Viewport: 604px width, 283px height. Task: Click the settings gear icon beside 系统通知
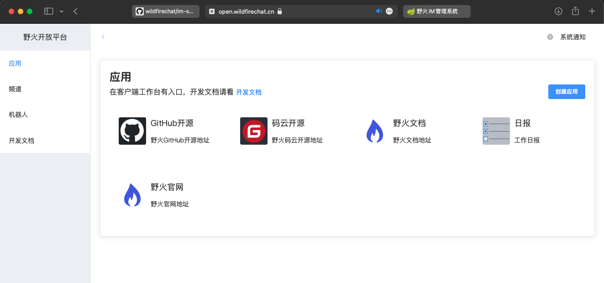pos(550,37)
